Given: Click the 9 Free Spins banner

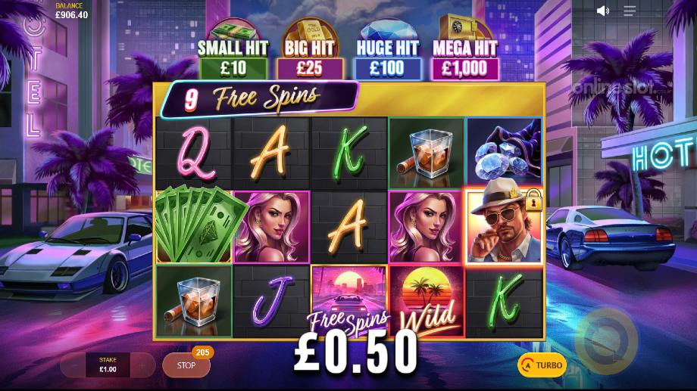Looking at the screenshot, I should [x=260, y=99].
